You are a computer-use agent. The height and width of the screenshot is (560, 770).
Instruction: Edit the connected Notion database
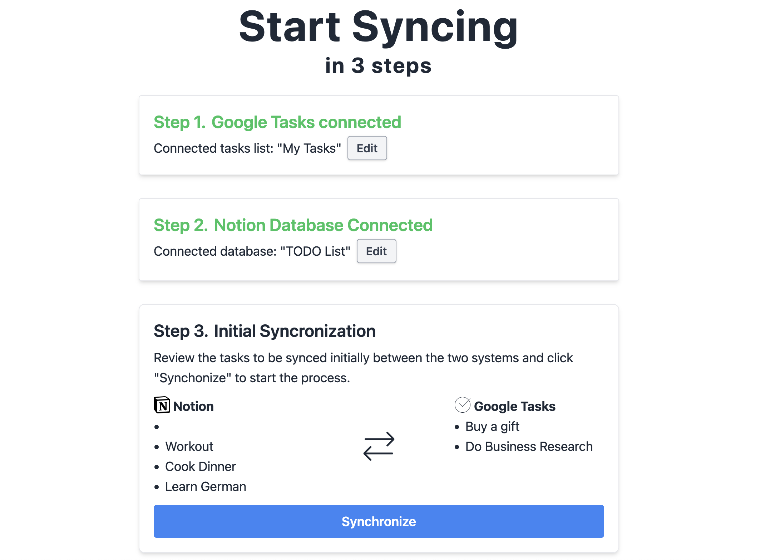(x=376, y=251)
